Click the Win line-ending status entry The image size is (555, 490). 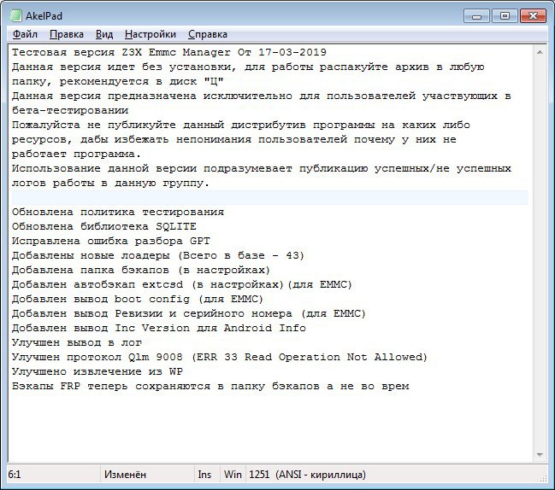pyautogui.click(x=233, y=474)
